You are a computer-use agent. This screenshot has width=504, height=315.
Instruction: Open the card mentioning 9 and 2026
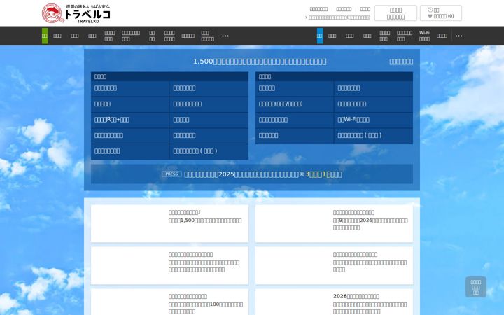[335, 223]
